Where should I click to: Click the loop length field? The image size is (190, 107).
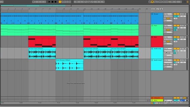pos(99,2)
